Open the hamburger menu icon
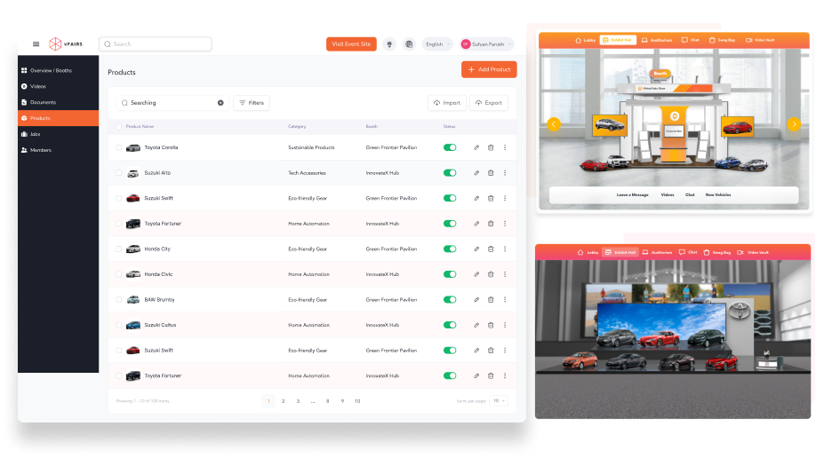 click(36, 44)
